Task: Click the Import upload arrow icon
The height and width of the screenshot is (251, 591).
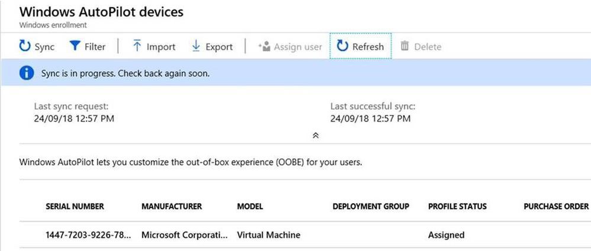Action: click(137, 46)
